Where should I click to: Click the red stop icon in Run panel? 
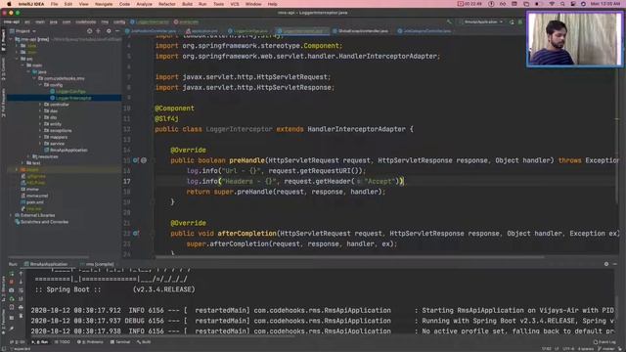point(12,282)
